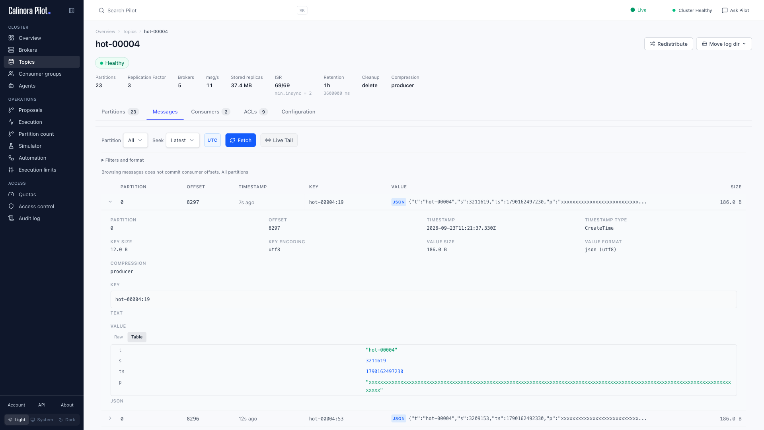Collapse the sidebar panel icon

pos(72,11)
